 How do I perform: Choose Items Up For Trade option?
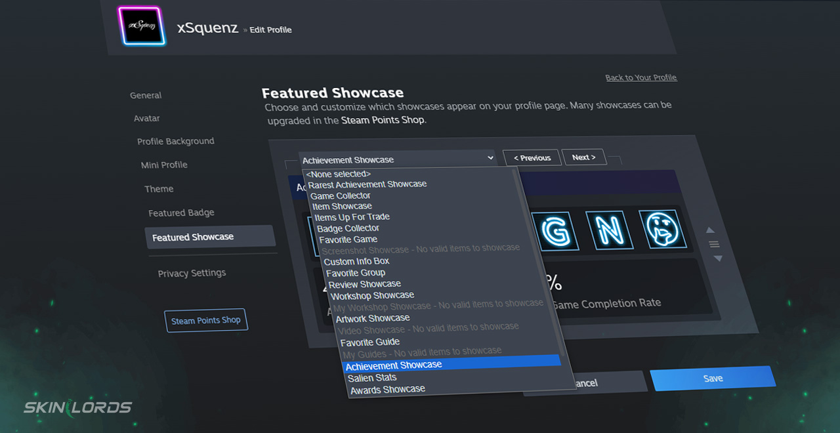[352, 217]
